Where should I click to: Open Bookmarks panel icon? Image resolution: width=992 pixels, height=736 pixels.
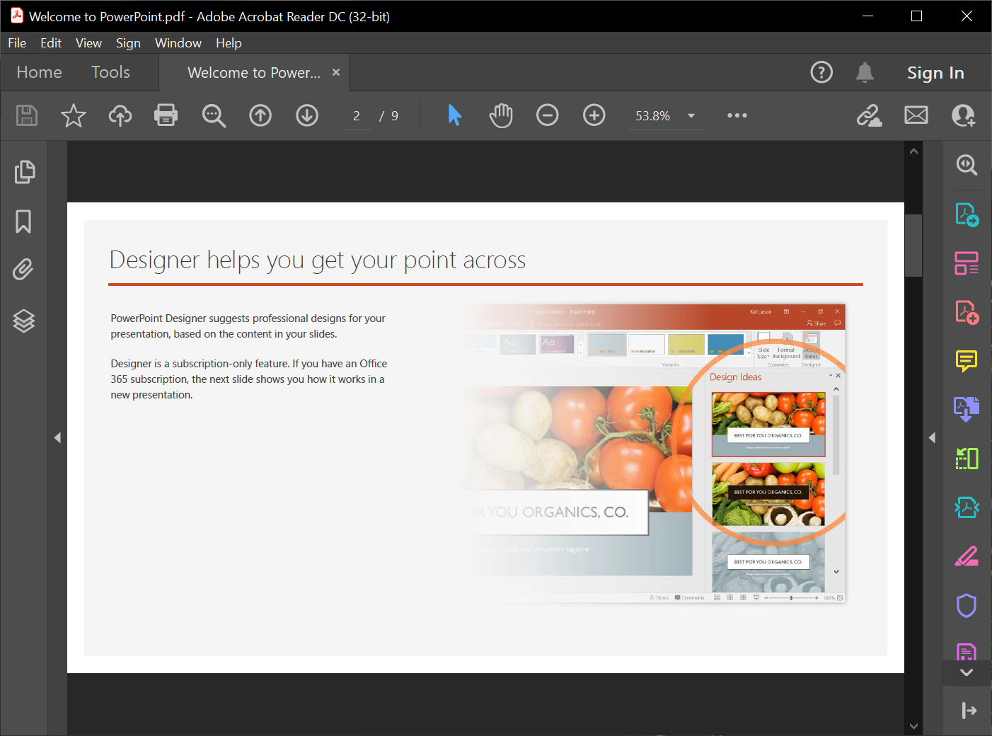coord(23,222)
